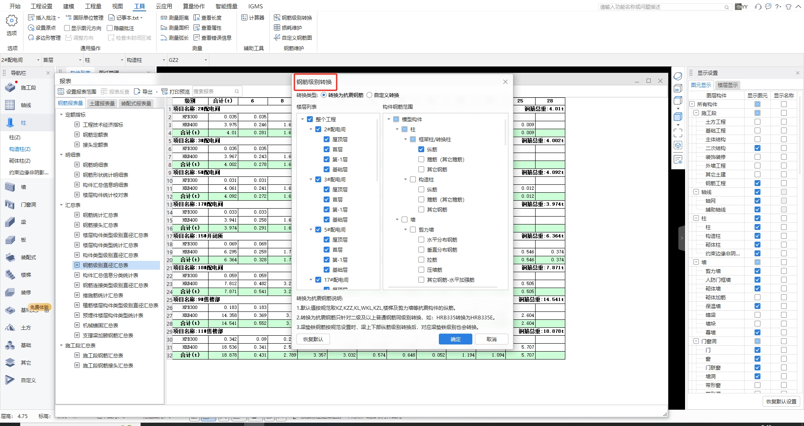The height and width of the screenshot is (426, 804).
Task: Enable 隐藏批注 checkbox in ribbon
Action: [110, 28]
